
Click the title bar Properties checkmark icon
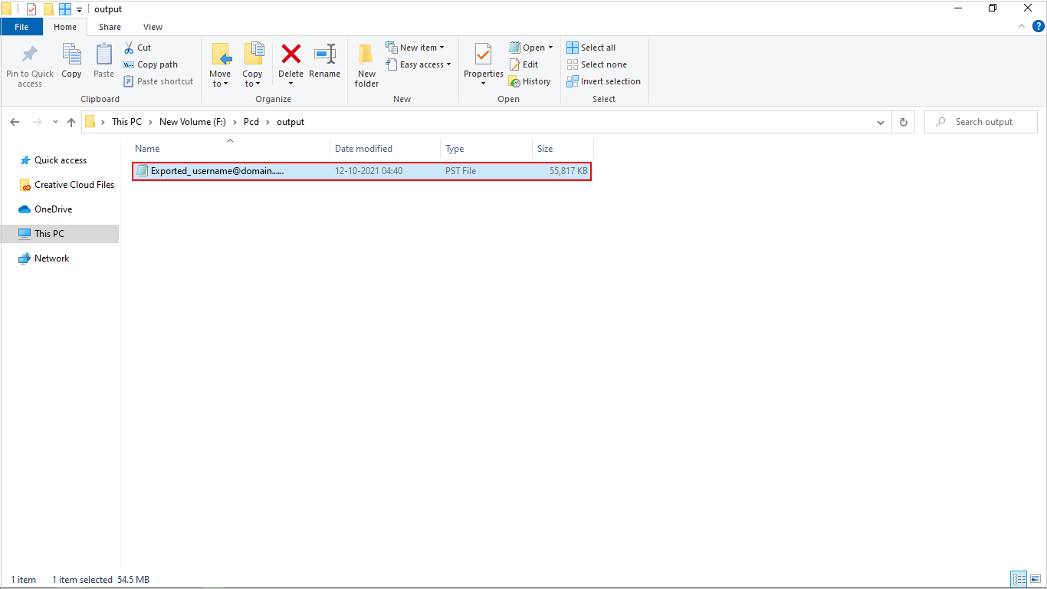click(31, 9)
